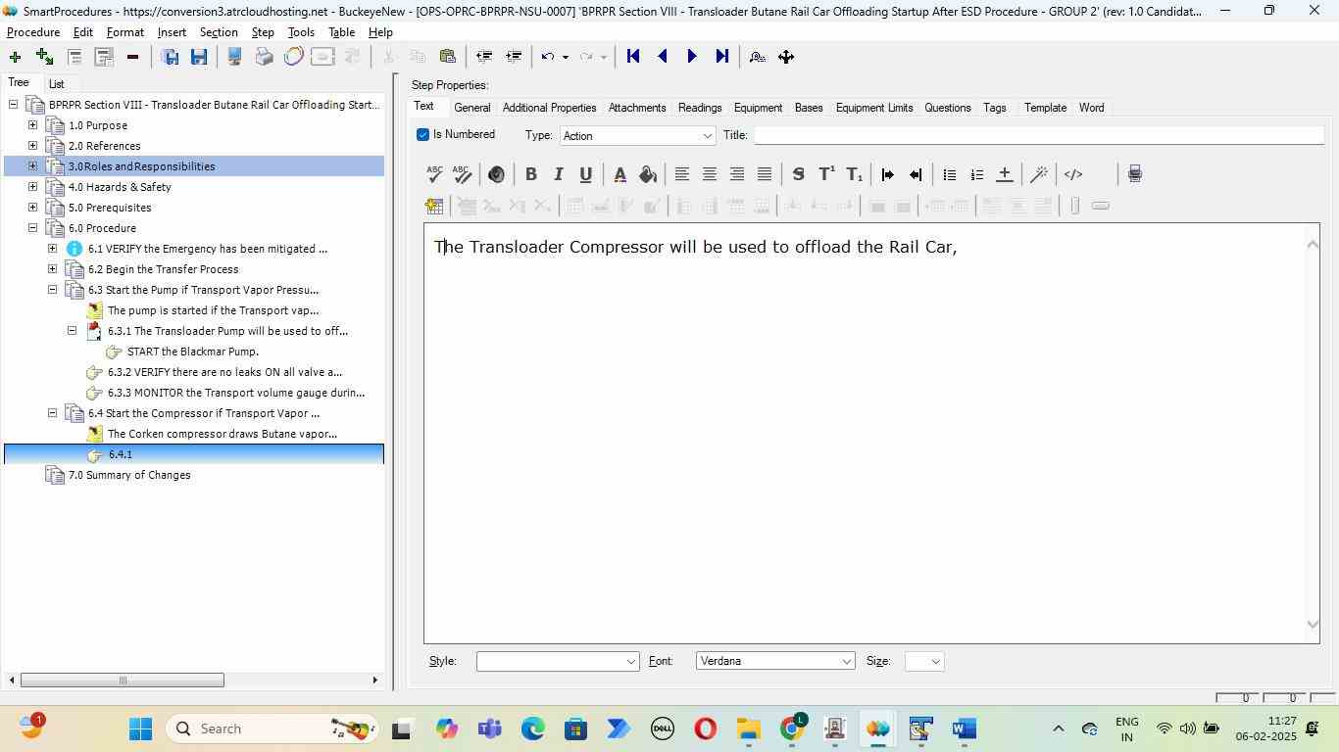1339x752 pixels.
Task: Collapse the 6.0 Procedure tree node
Action: point(32,228)
